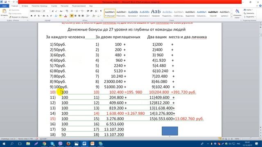Image resolution: width=262 pixels, height=147 pixels.
Task: Click the Undo icon in quick access toolbar
Action: click(9, 2)
